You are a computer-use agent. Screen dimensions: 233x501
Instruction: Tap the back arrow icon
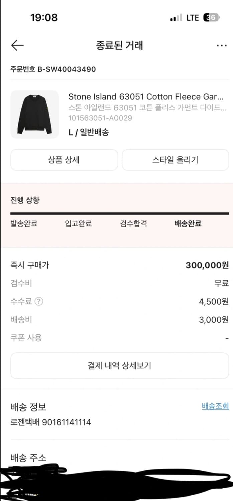click(17, 45)
